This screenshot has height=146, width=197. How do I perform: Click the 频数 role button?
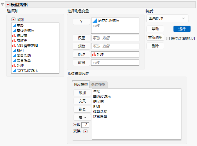[81, 46]
